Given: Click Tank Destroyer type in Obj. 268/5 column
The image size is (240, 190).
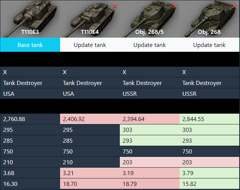Looking at the screenshot, I should click(150, 83).
